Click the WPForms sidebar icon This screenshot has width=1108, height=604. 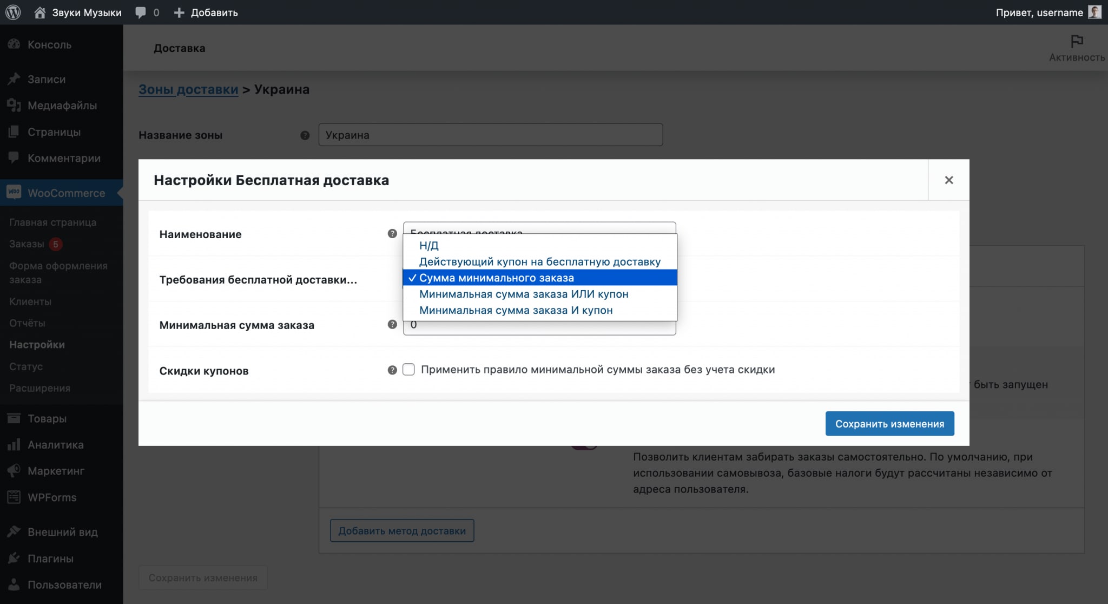point(14,497)
